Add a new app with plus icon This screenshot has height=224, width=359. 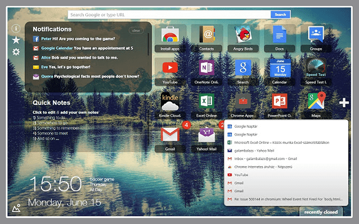tap(344, 103)
